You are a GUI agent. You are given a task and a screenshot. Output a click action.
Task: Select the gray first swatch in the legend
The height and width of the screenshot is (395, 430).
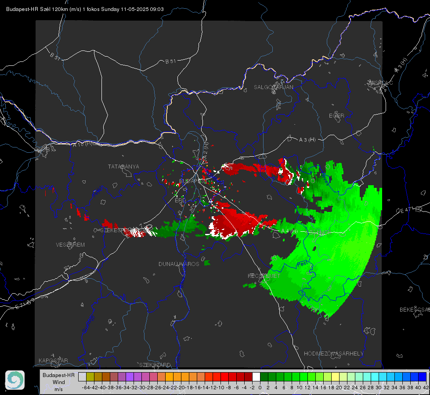click(82, 377)
